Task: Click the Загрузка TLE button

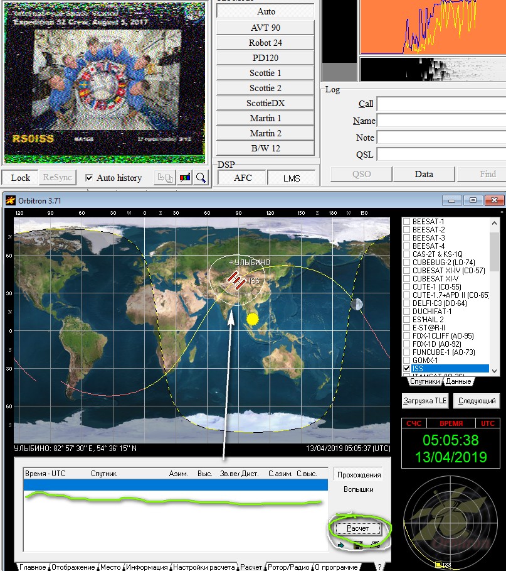Action: coord(425,401)
